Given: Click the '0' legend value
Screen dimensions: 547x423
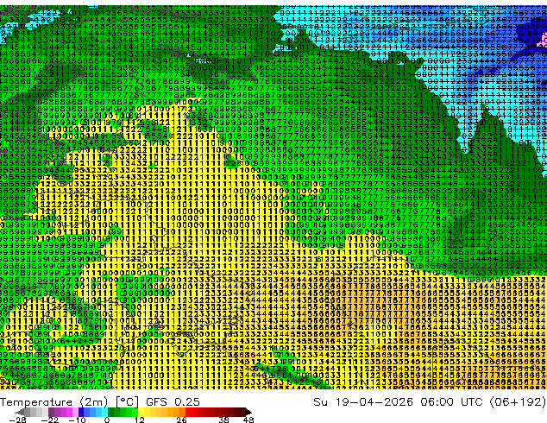Looking at the screenshot, I should (x=107, y=420).
